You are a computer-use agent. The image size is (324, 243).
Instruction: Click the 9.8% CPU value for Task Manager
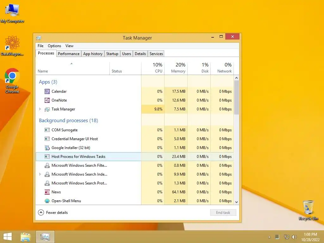pos(158,109)
